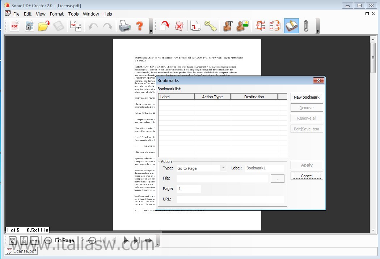
Task: Go to next page with the play arrow
Action: point(126,240)
